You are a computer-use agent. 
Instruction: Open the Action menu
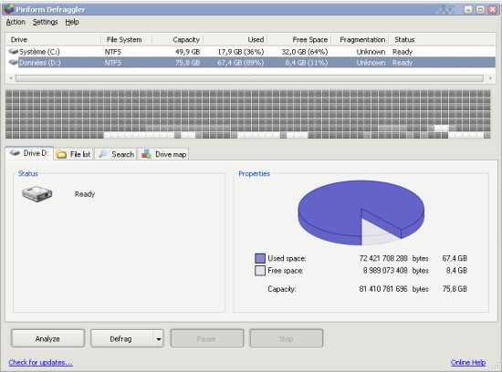pos(16,22)
